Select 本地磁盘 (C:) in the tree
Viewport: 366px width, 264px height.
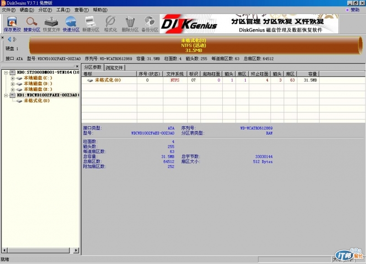coord(38,78)
